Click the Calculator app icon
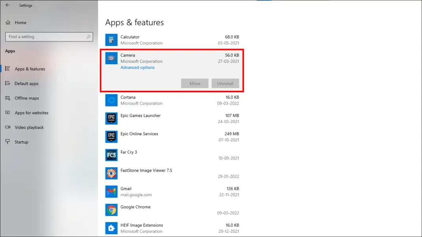422x237 pixels. click(111, 40)
